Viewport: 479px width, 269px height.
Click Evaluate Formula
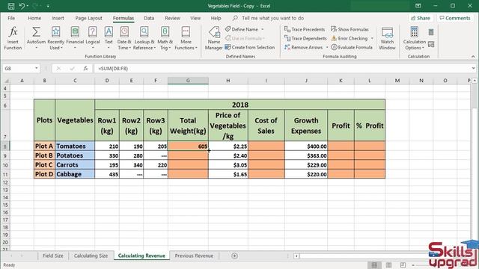(x=352, y=47)
